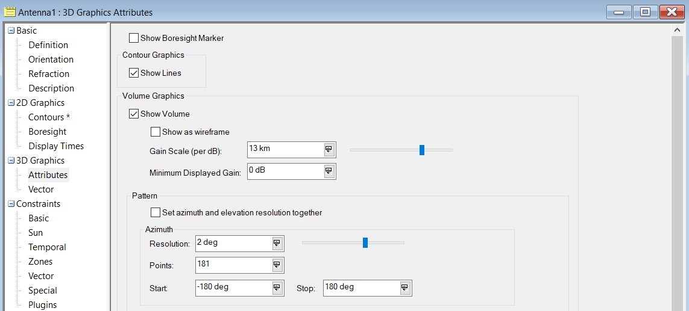Go to Refraction page in Basic
This screenshot has height=311, width=689.
[x=49, y=74]
